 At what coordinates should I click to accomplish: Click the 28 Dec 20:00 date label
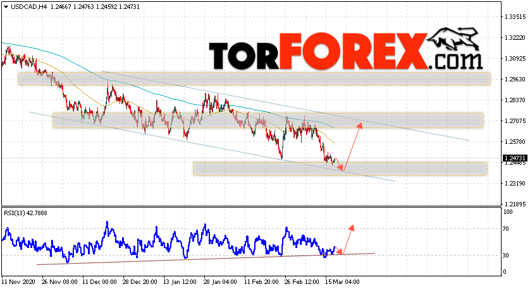coord(140,282)
